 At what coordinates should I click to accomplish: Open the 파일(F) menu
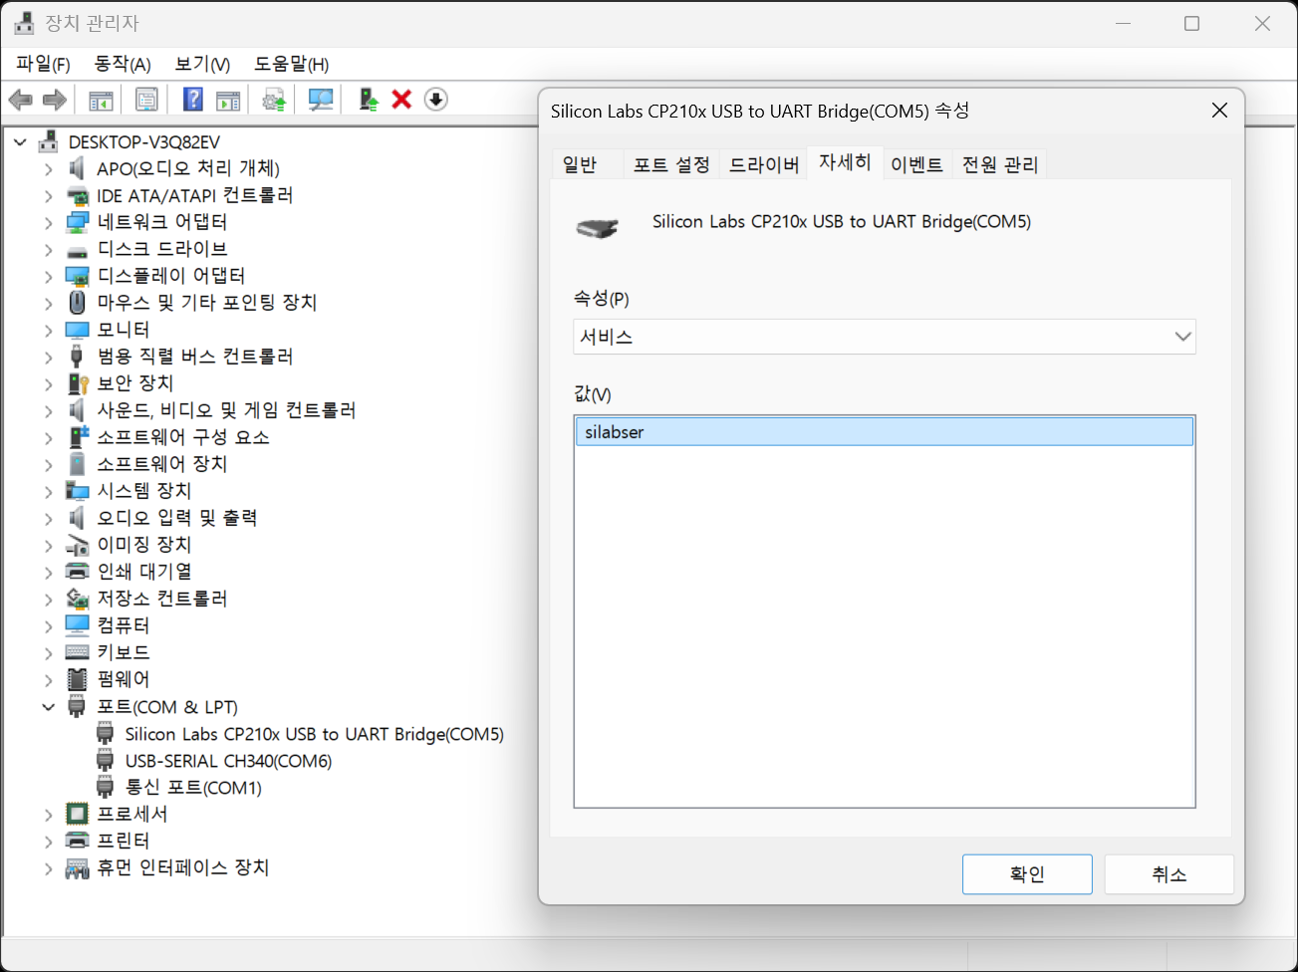[43, 64]
